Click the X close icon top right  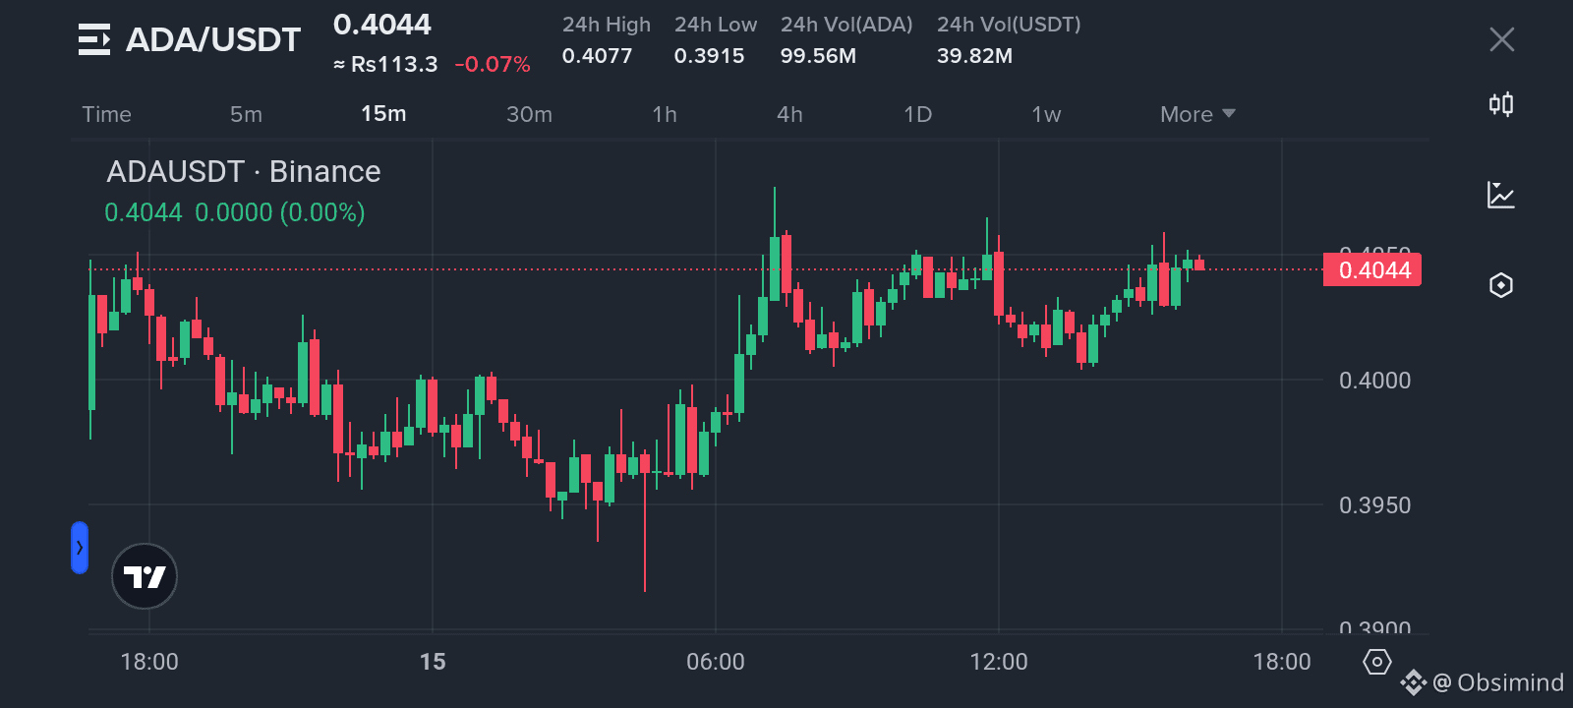click(x=1501, y=38)
